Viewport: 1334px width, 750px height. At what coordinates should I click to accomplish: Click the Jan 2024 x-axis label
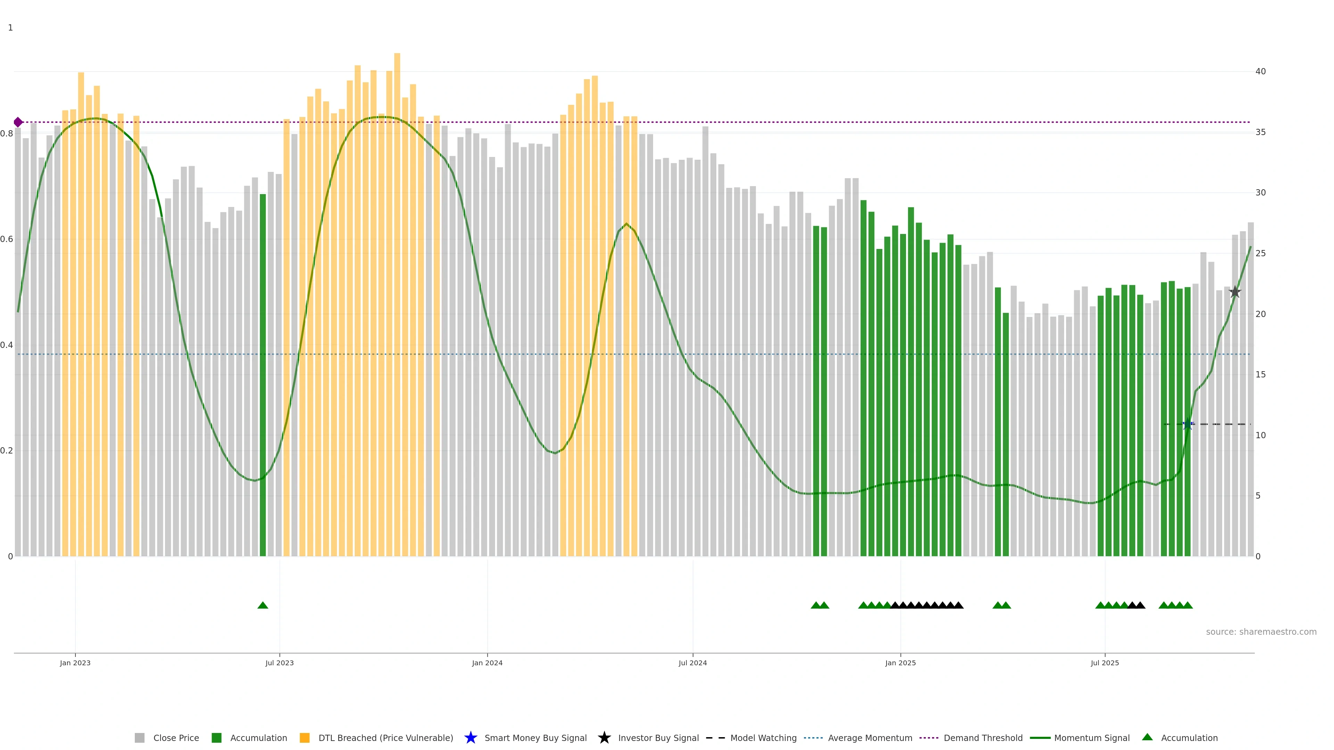click(x=487, y=662)
